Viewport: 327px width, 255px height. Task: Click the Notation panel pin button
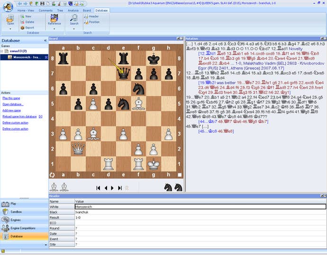coord(322,38)
